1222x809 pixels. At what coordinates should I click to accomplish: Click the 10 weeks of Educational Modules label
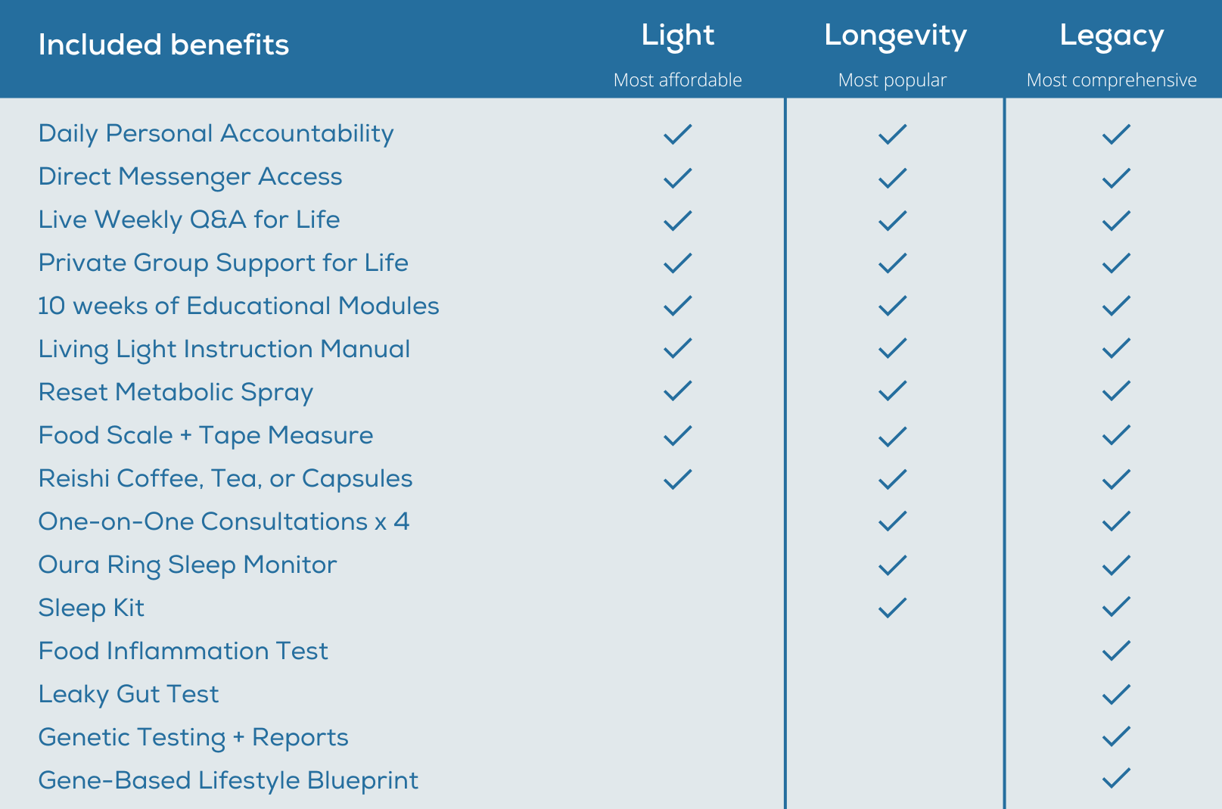(x=238, y=306)
